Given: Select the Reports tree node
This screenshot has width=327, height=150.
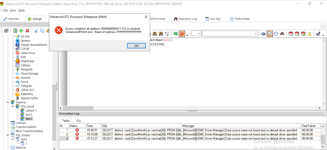Looking at the screenshot, I should tap(21, 147).
